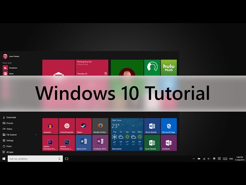246x185 pixels.
Task: Open All apps list
Action: point(8,152)
